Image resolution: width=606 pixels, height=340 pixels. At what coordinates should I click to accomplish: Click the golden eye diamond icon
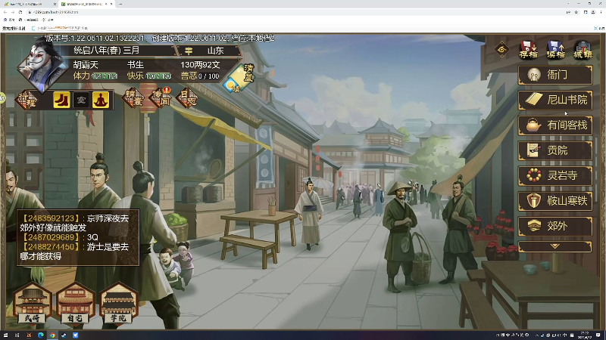click(x=501, y=49)
